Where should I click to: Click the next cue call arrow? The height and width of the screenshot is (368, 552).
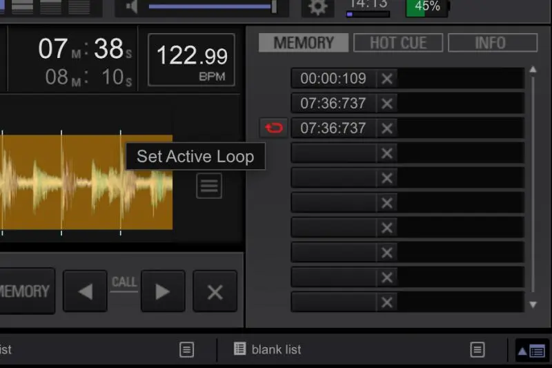[163, 291]
